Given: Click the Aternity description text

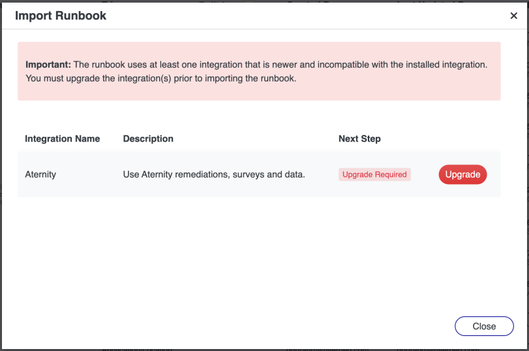Looking at the screenshot, I should [x=214, y=174].
